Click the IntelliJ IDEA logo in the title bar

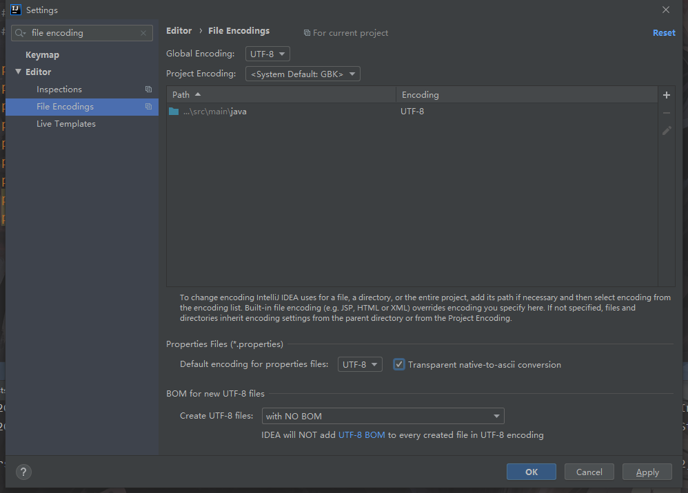16,10
